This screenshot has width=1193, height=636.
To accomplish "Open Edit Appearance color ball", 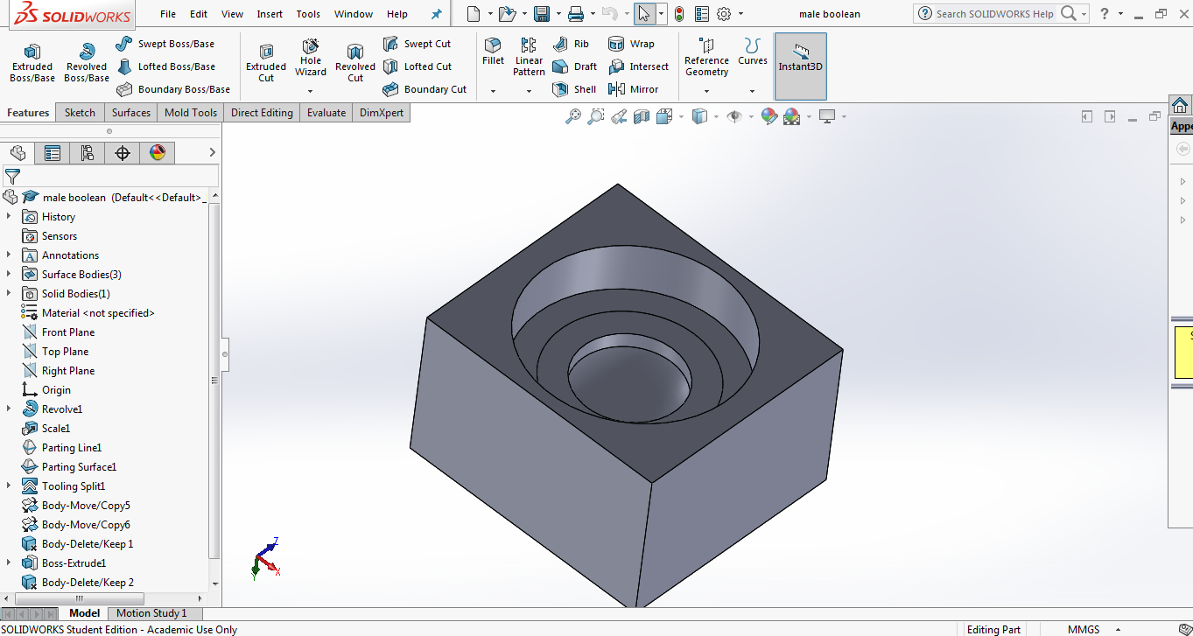I will pyautogui.click(x=769, y=116).
